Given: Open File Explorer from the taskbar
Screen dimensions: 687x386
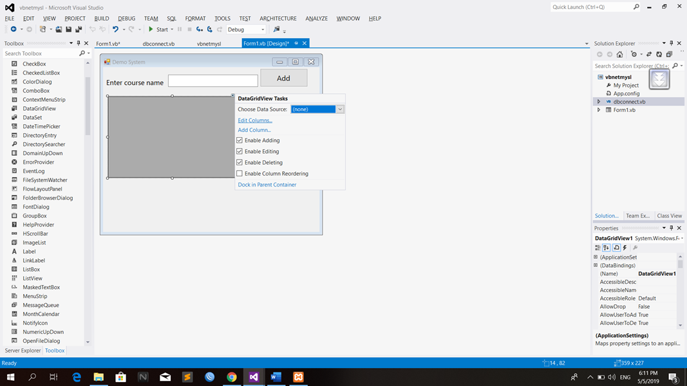Looking at the screenshot, I should coord(99,377).
